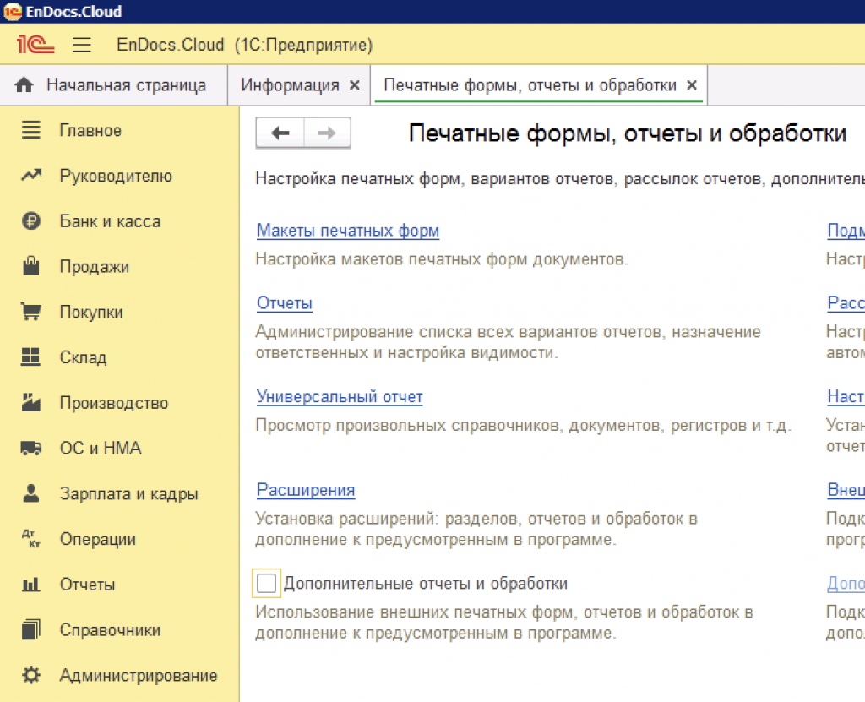The height and width of the screenshot is (702, 865).
Task: Click the Руководителю trend chart icon
Action: [31, 176]
